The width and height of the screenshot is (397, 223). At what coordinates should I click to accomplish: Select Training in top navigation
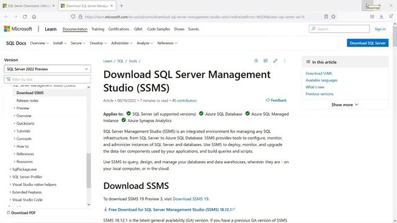click(x=98, y=29)
